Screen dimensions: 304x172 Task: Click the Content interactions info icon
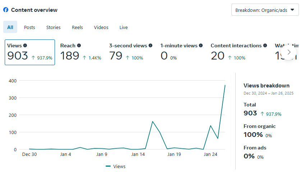click(x=265, y=46)
